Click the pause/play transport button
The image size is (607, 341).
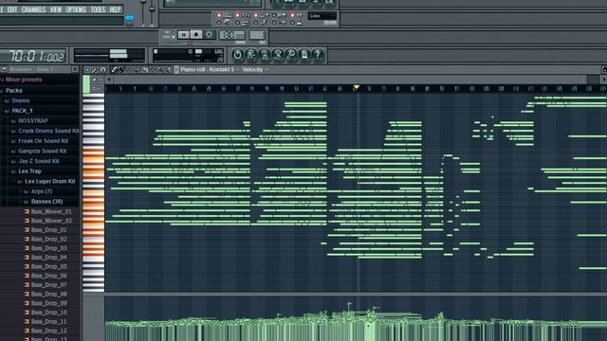click(x=183, y=35)
